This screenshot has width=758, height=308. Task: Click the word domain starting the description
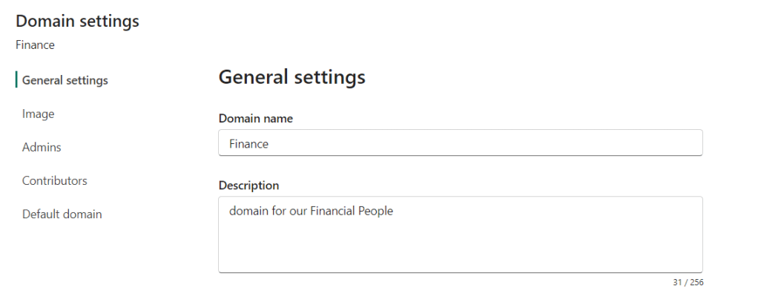[246, 211]
